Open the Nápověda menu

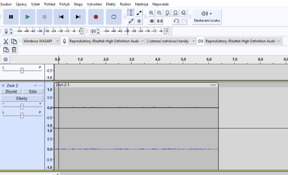point(160,4)
